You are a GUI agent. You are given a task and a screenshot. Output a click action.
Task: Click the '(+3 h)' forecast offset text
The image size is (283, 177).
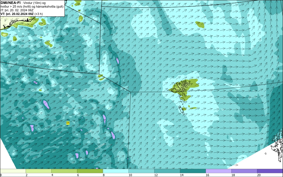pos(38,14)
